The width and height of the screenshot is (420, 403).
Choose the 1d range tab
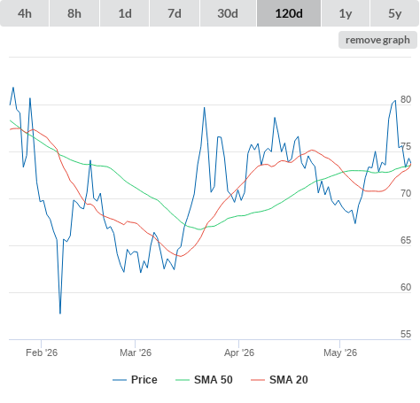pos(125,13)
